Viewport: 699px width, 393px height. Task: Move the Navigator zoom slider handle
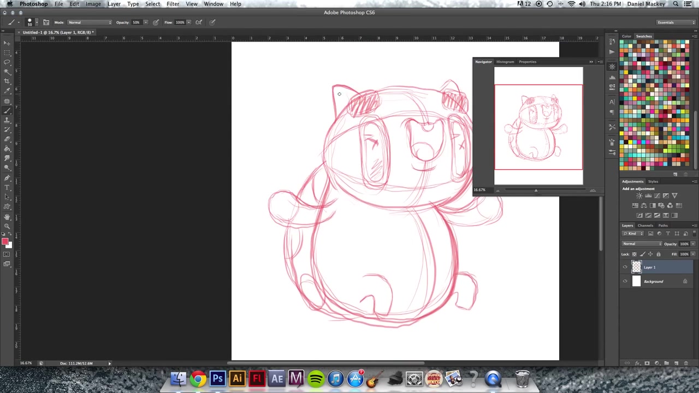536,190
